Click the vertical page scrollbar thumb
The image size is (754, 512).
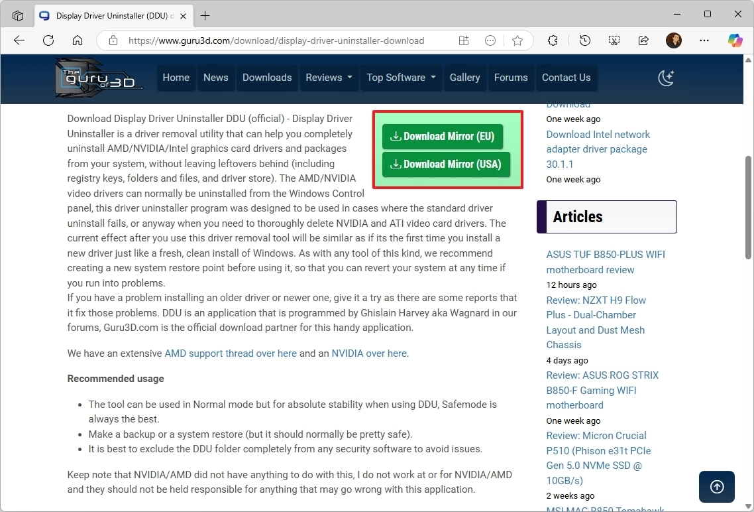748,208
